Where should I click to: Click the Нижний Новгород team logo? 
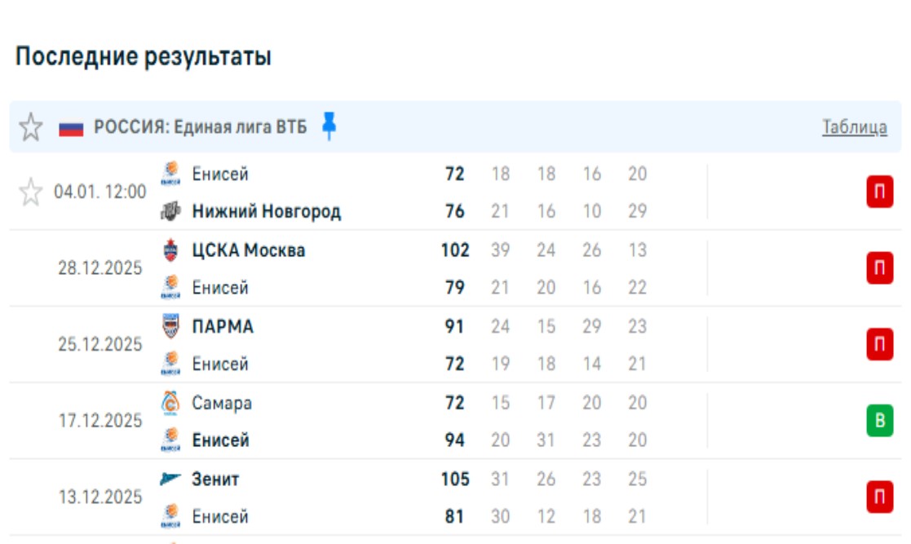point(170,212)
